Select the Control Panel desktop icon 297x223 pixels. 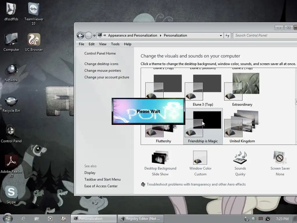(x=11, y=134)
